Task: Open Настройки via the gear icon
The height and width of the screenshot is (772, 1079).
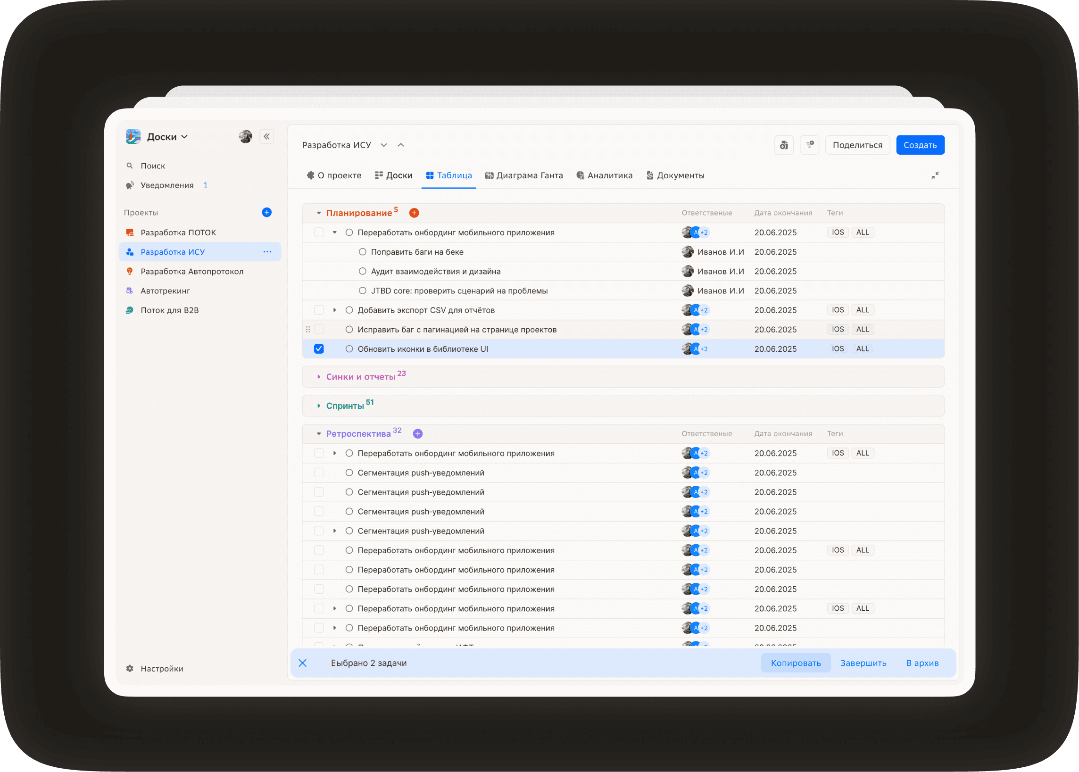Action: coord(129,668)
